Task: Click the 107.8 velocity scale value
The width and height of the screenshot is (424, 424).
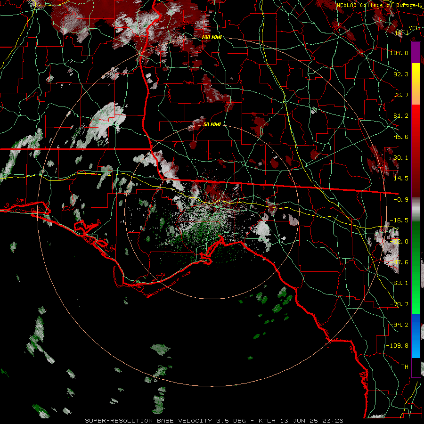Action: tap(399, 53)
